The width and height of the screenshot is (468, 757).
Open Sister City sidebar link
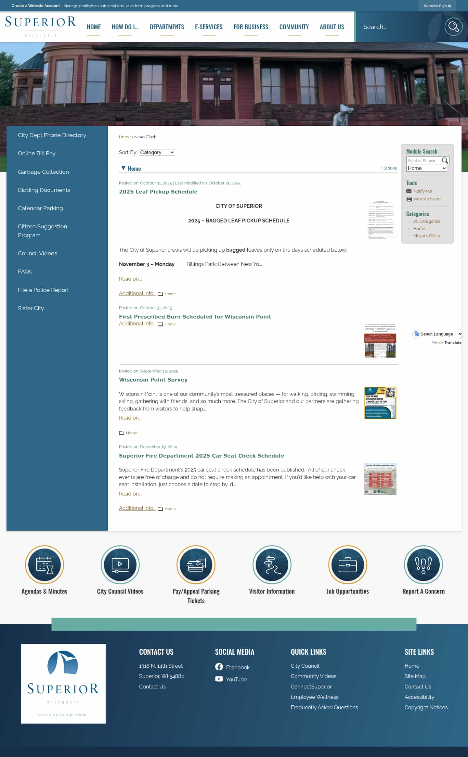pos(31,308)
